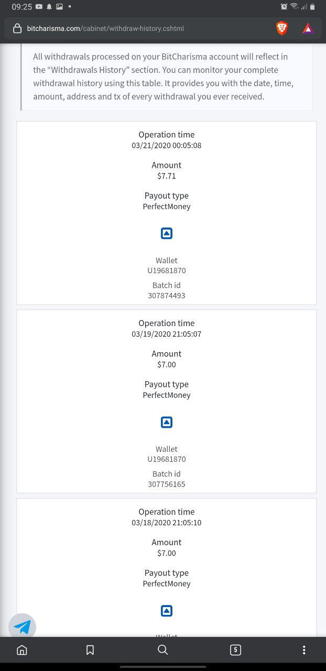Image resolution: width=326 pixels, height=671 pixels.
Task: Select batch id 307756165
Action: (167, 484)
